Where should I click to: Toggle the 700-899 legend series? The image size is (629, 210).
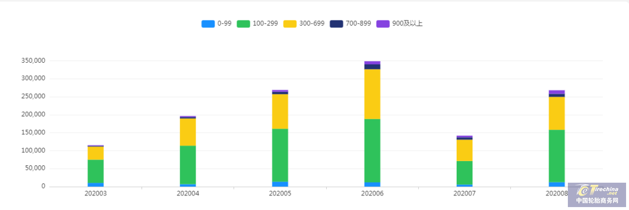(351, 24)
